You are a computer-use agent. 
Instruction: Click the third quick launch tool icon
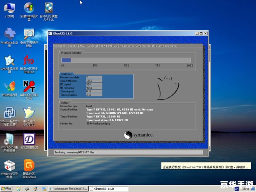(36, 189)
